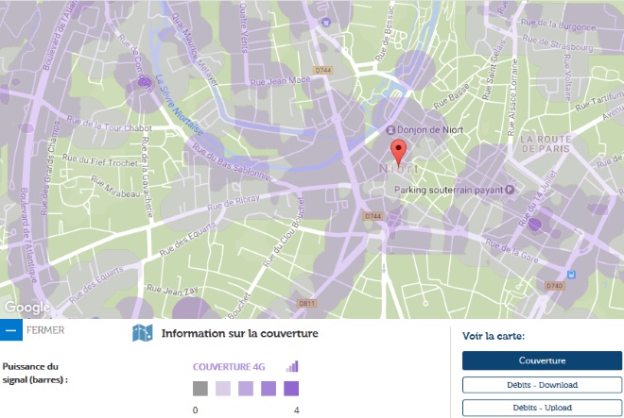Click the signal bars icon next to Couverture 4G
The image size is (624, 418).
pyautogui.click(x=292, y=366)
